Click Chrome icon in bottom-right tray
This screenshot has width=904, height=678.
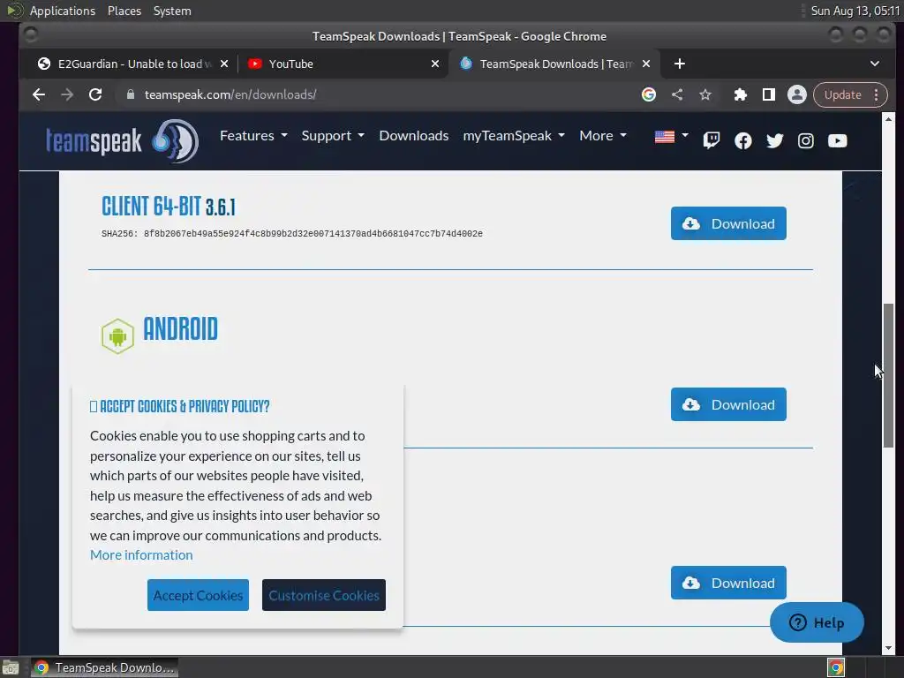point(836,667)
